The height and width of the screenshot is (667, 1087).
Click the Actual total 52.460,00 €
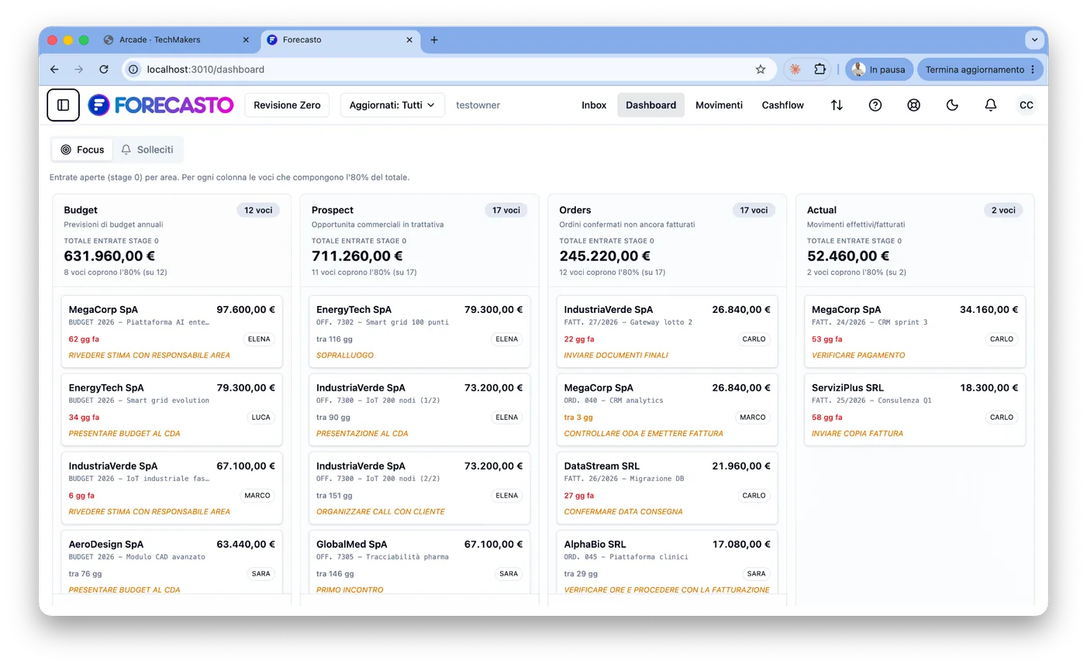click(848, 256)
